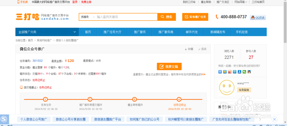Click the 登录 login link
Viewport: 287px width, 126px height.
tap(75, 2)
